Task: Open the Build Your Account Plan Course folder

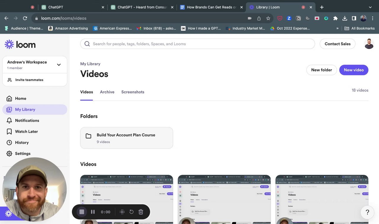Action: (x=127, y=138)
